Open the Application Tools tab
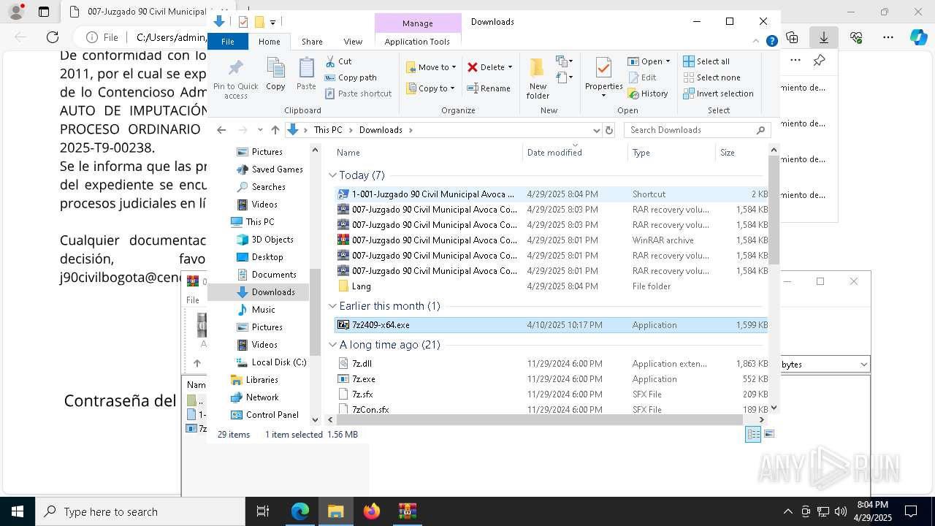Viewport: 935px width, 526px height. [x=417, y=42]
